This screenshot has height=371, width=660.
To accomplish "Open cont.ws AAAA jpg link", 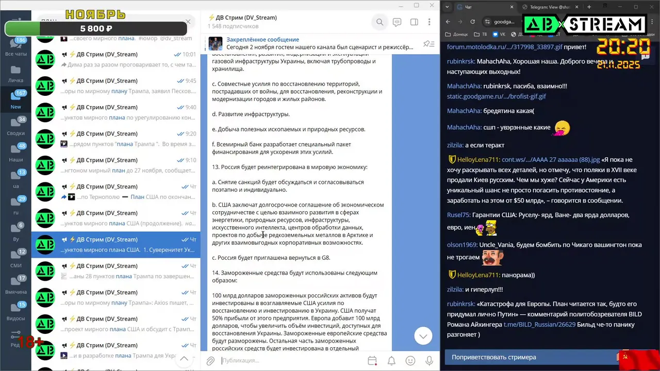I will (551, 160).
